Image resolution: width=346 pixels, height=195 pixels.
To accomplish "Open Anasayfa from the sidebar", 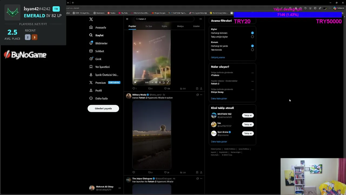I will pyautogui.click(x=98, y=27).
